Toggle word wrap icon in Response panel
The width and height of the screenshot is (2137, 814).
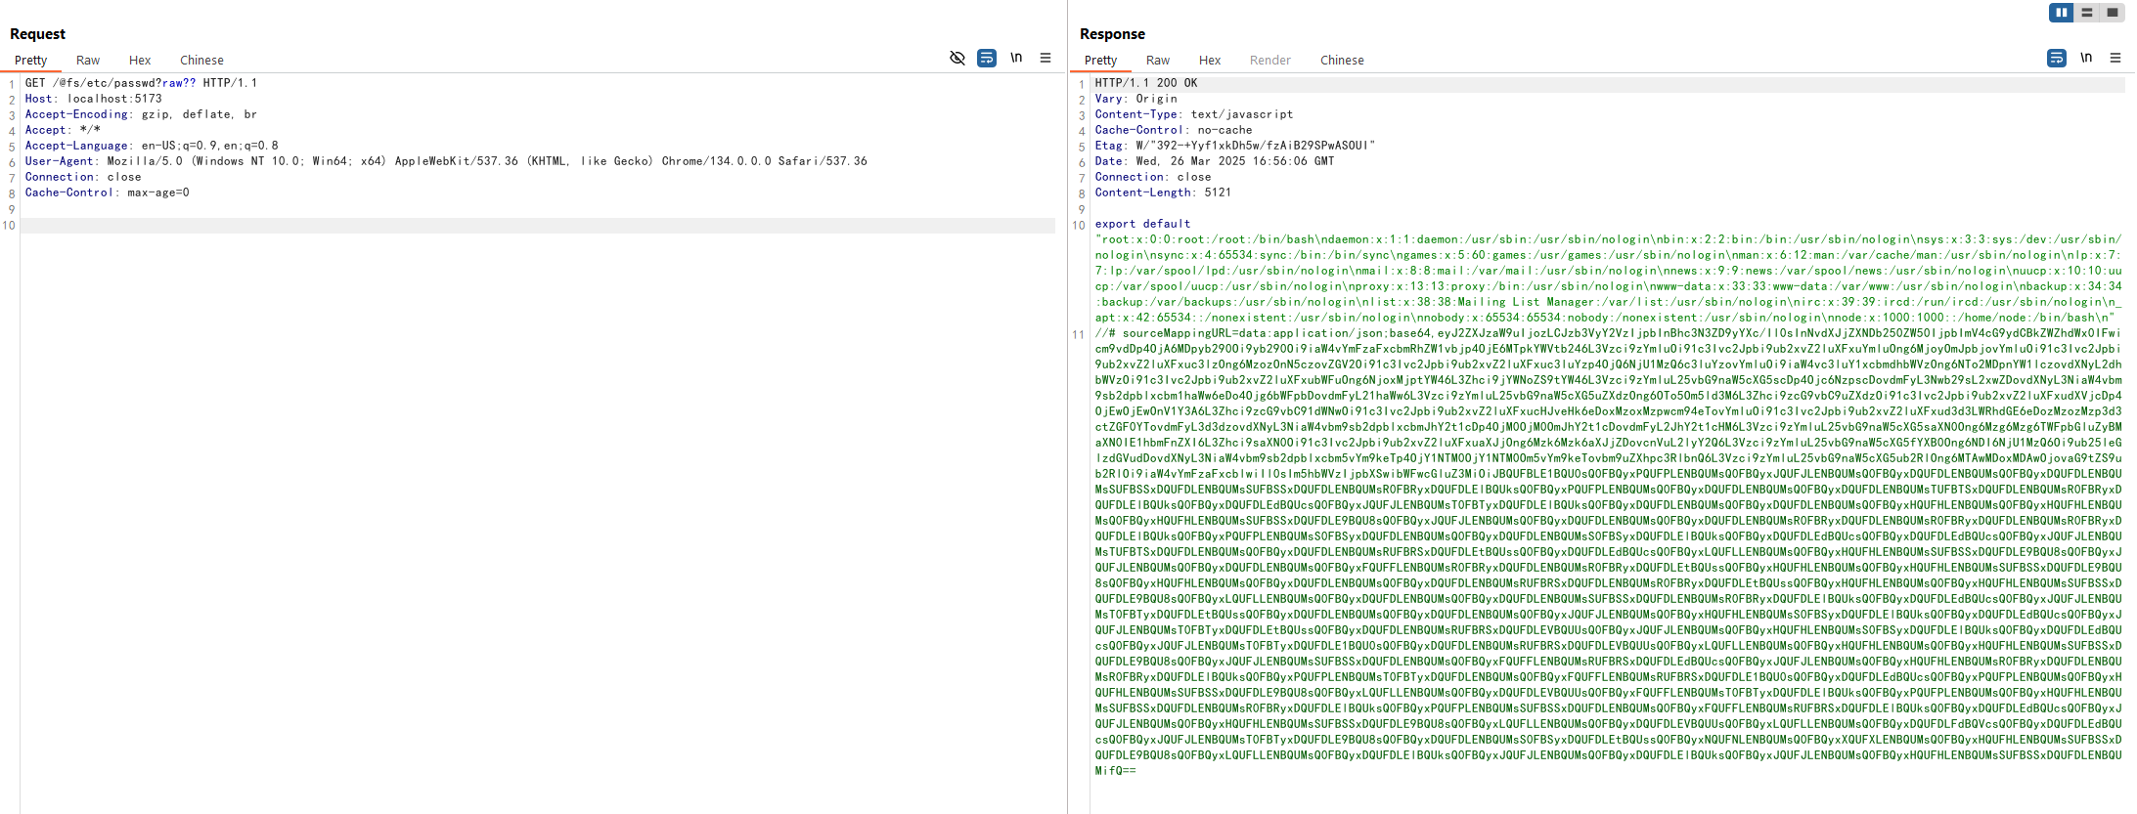coord(2057,59)
